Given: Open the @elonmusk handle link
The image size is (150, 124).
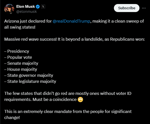Looking at the screenshot, I should coord(27,12).
